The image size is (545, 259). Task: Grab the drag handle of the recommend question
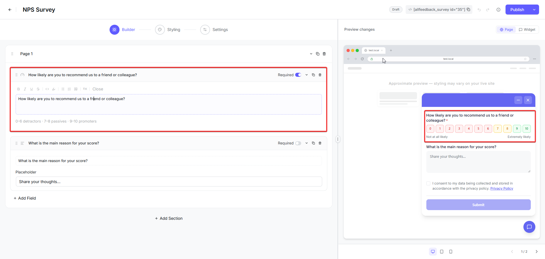pyautogui.click(x=16, y=75)
